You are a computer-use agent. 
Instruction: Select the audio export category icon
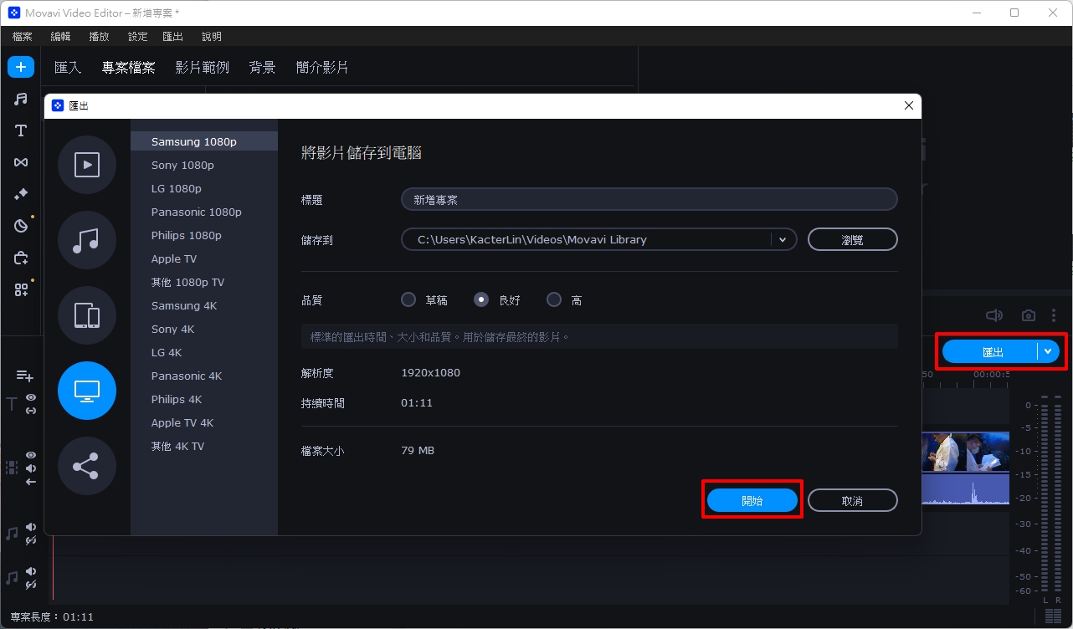point(87,240)
